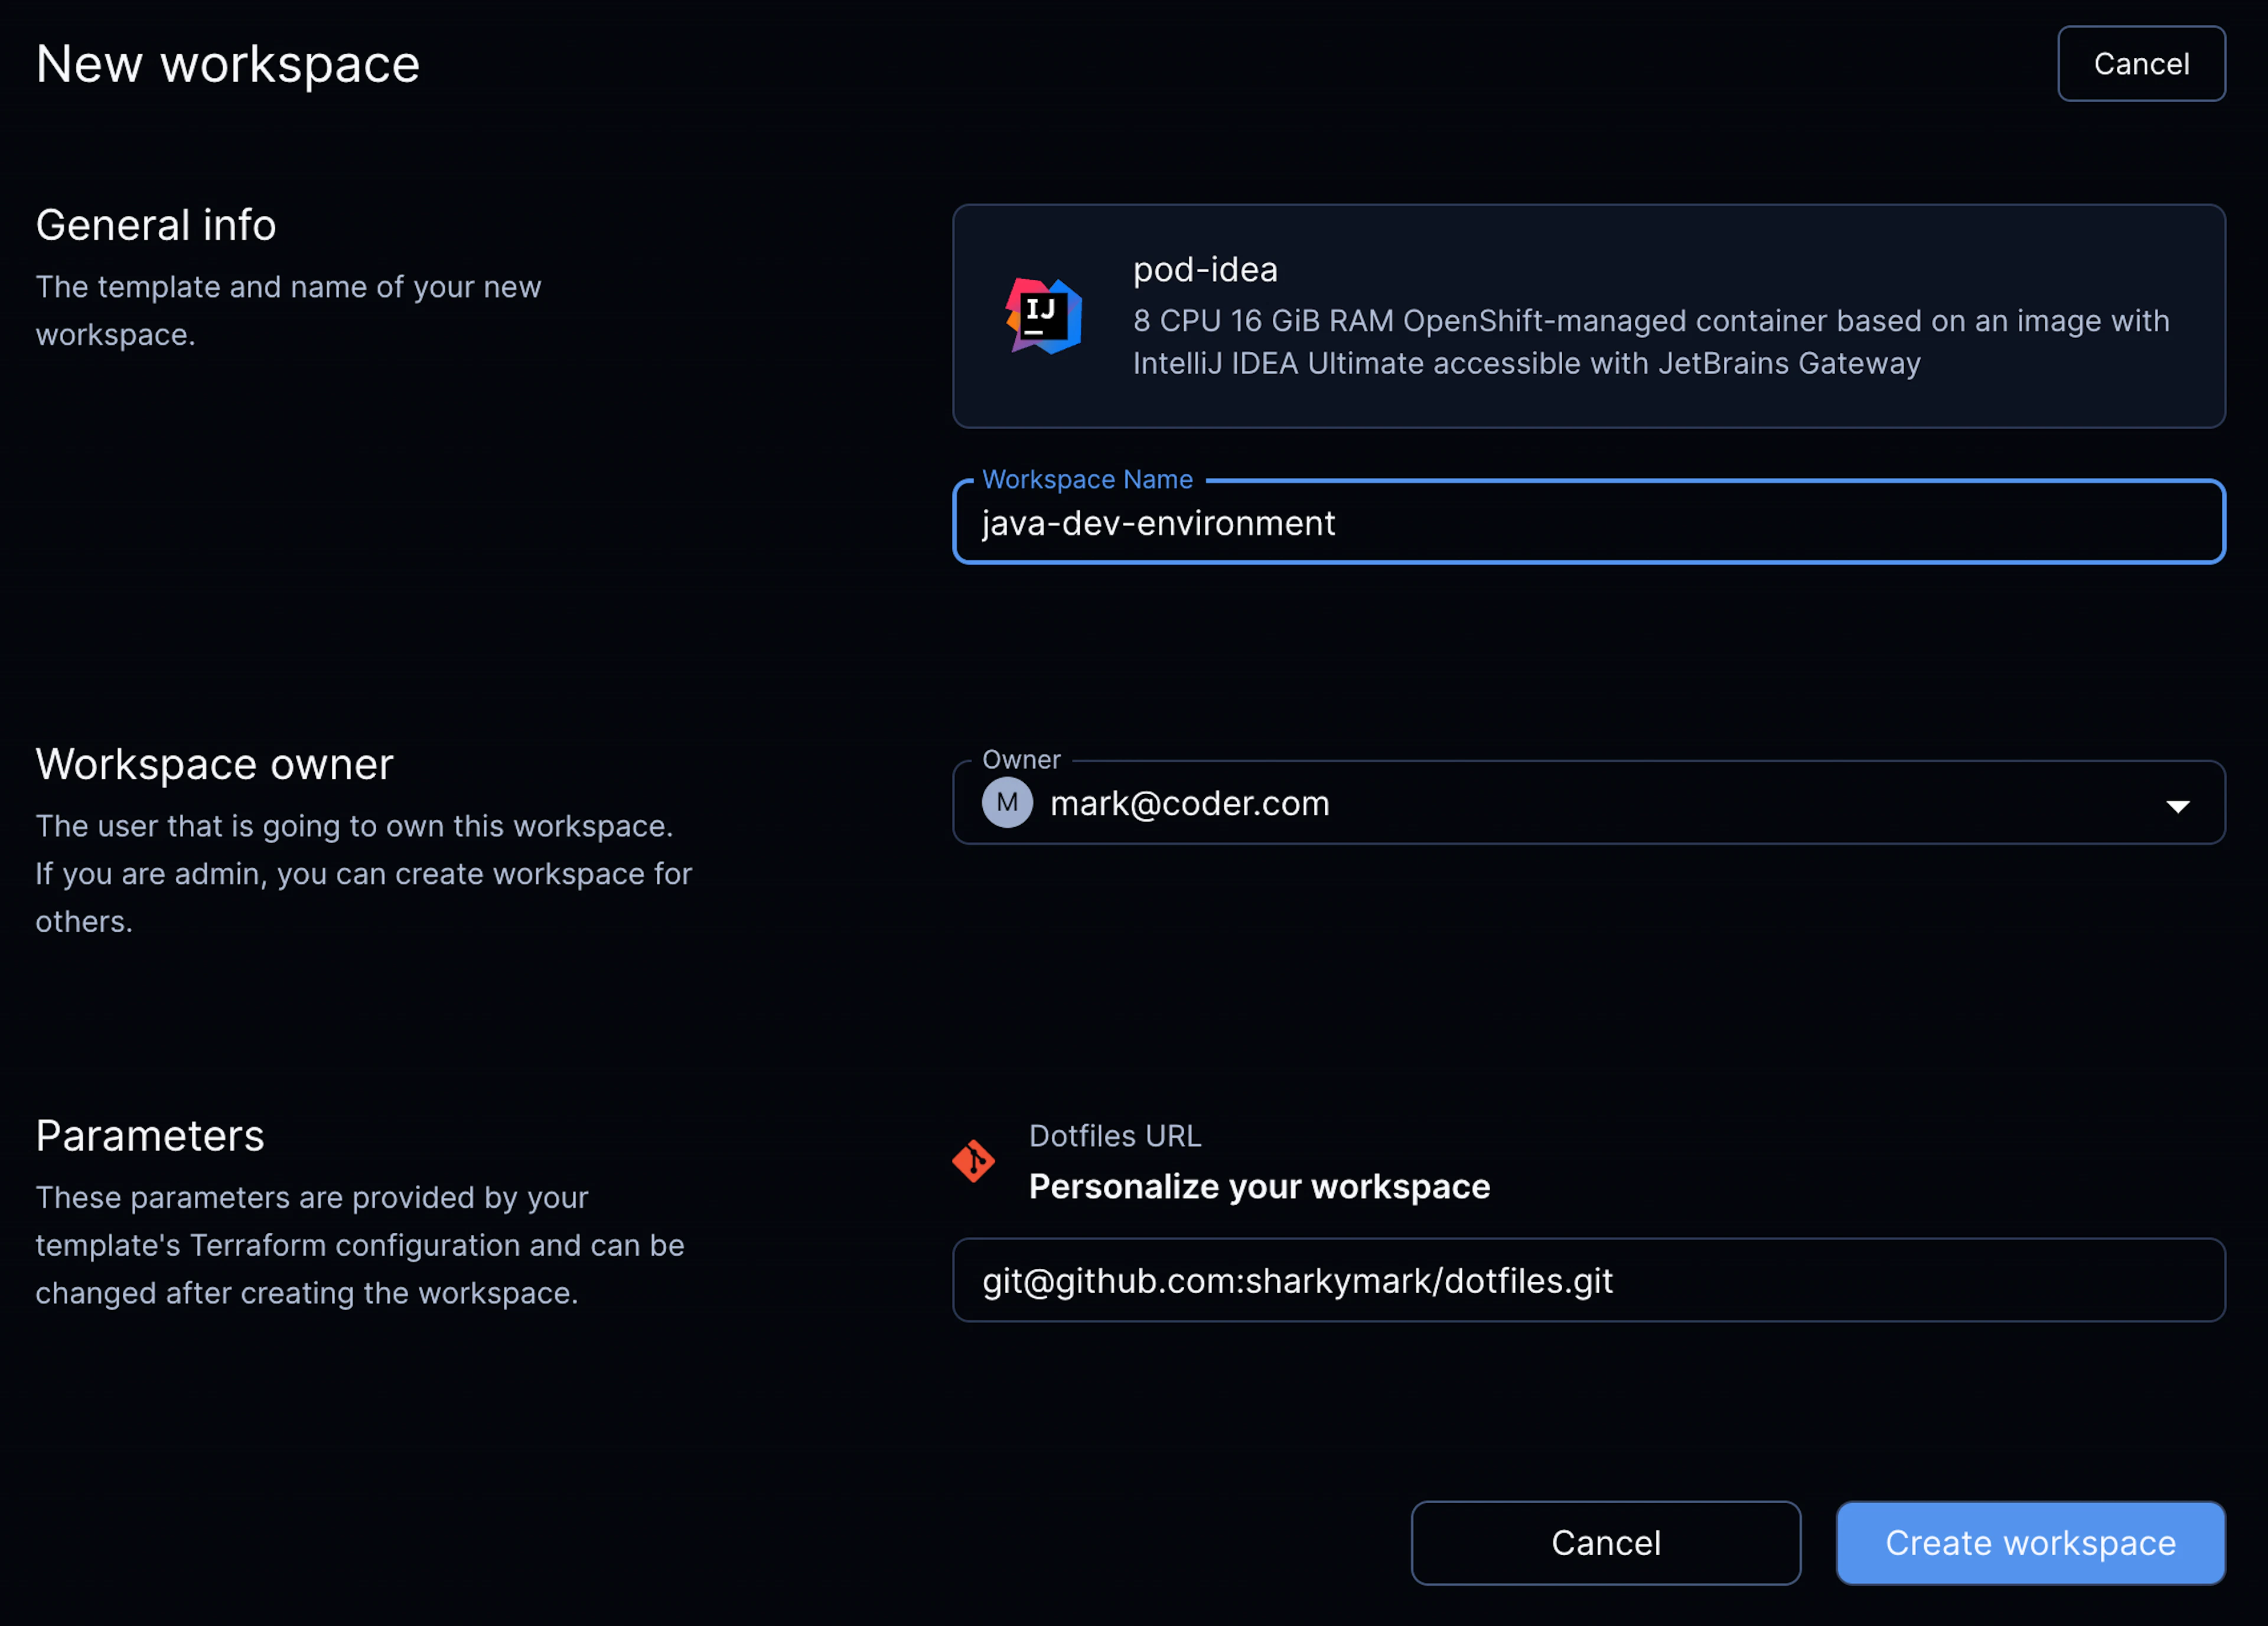Click the "Parameters" section heading

150,1135
